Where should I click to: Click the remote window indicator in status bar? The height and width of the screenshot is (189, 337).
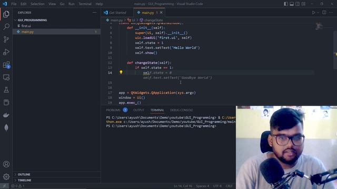[x=4, y=186]
